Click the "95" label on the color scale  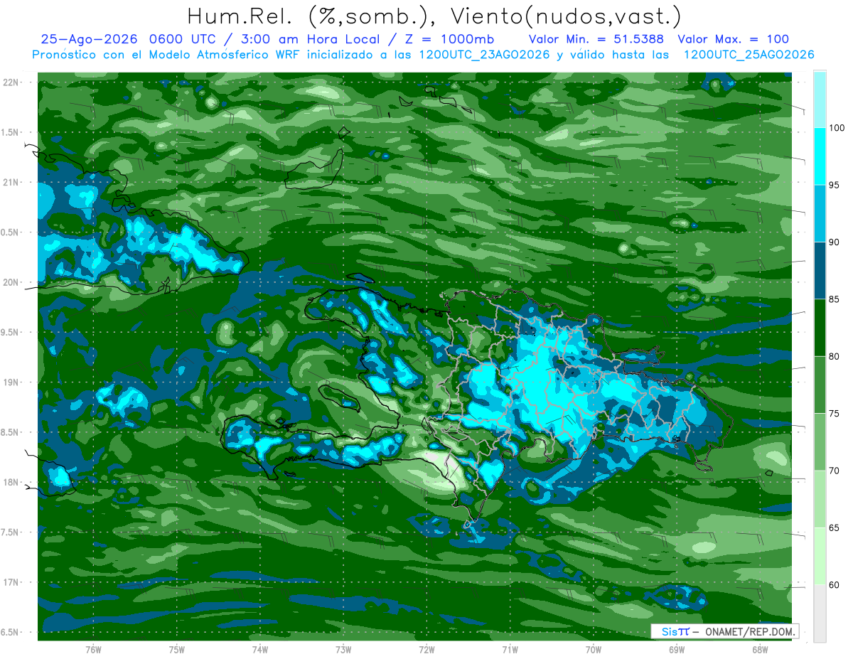pos(834,185)
